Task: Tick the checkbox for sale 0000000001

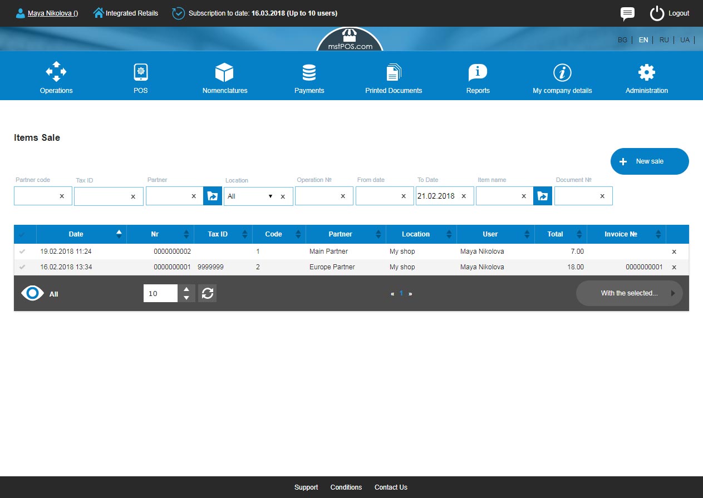Action: point(22,267)
